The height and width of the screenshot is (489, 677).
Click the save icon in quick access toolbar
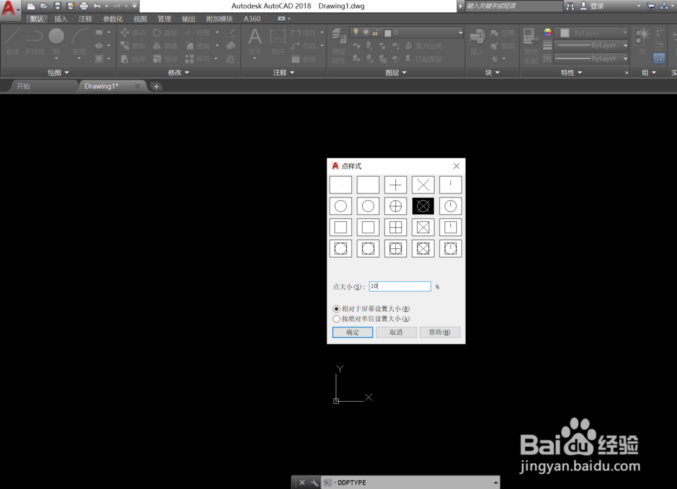tap(58, 6)
